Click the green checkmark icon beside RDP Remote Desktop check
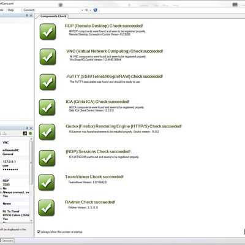 click(48, 32)
